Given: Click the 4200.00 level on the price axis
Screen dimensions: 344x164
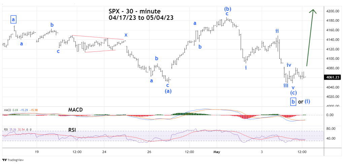Looking at the screenshot, I should click(333, 11).
